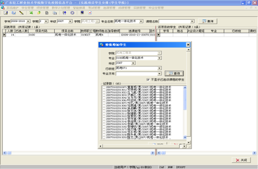Open the 学年 dropdown showing 2009-2010
Viewport: 258px width, 169px height.
coord(28,22)
